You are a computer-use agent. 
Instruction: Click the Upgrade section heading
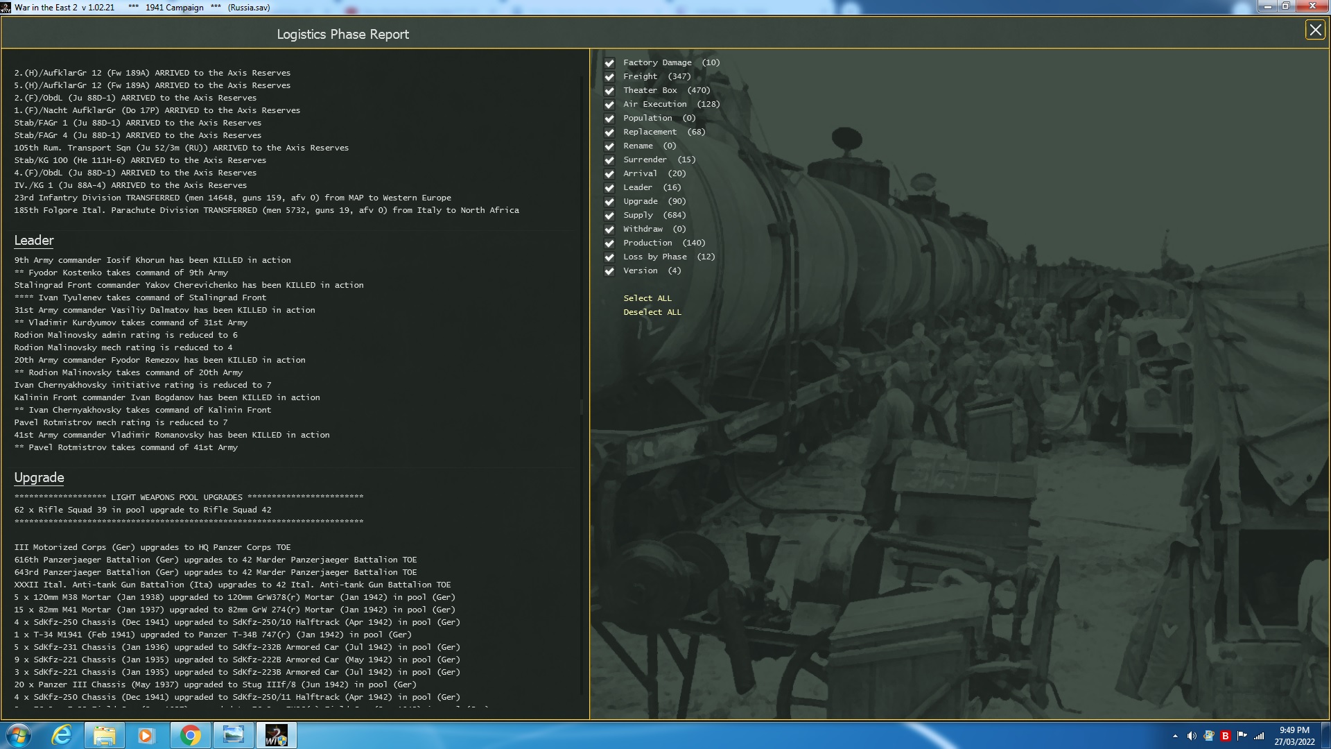(x=39, y=478)
